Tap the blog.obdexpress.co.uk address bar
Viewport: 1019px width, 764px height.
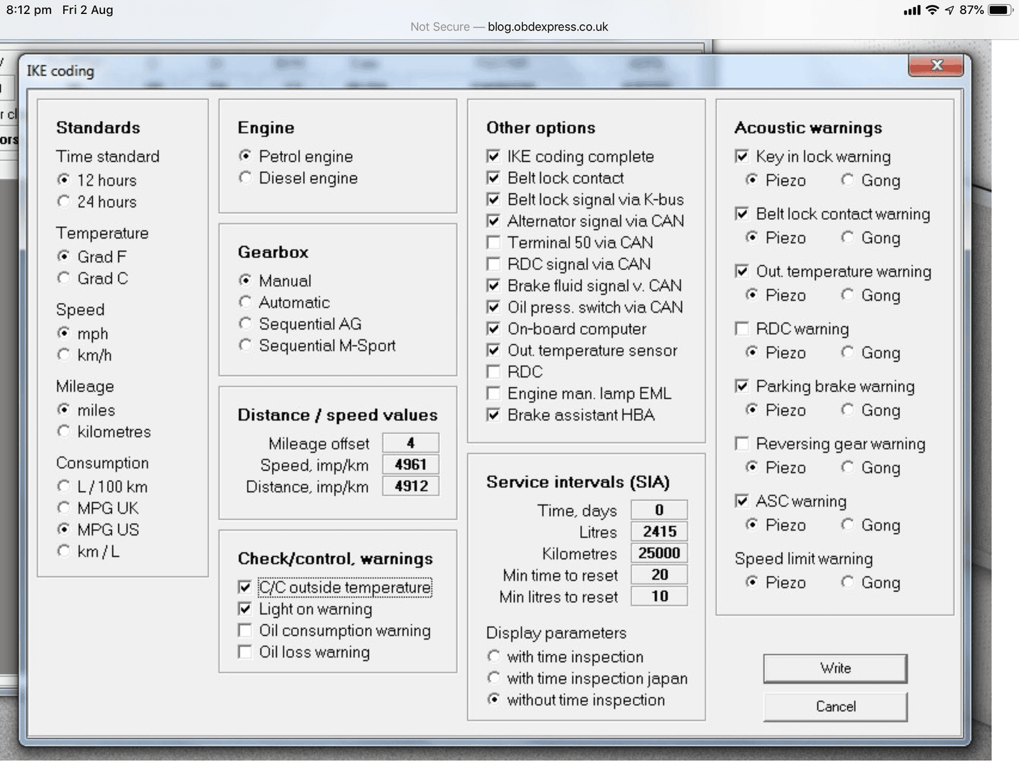point(509,27)
